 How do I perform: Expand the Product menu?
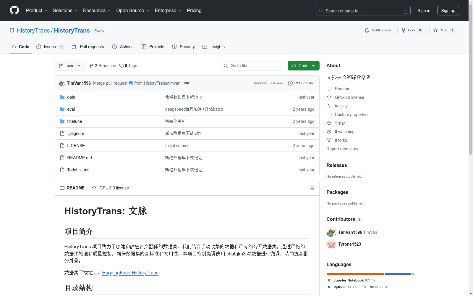(x=37, y=10)
